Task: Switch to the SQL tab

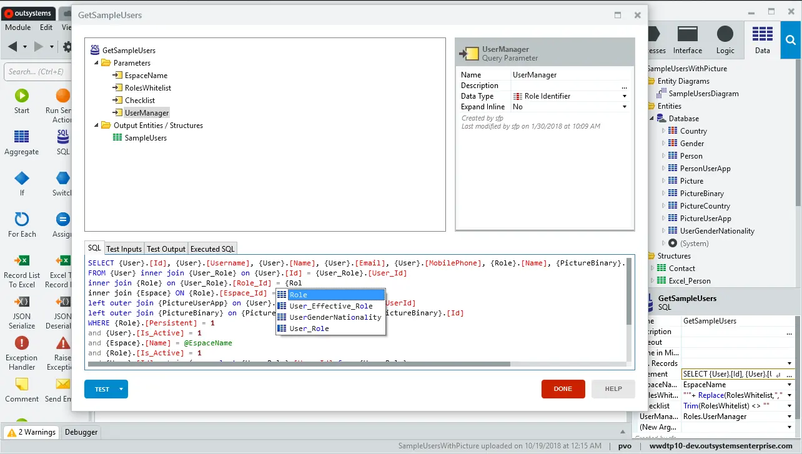Action: point(94,249)
